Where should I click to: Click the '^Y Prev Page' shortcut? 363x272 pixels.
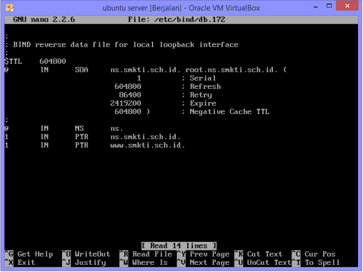203,254
